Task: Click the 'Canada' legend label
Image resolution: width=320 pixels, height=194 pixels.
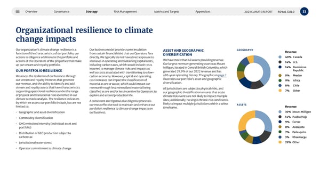Action: click(x=298, y=57)
